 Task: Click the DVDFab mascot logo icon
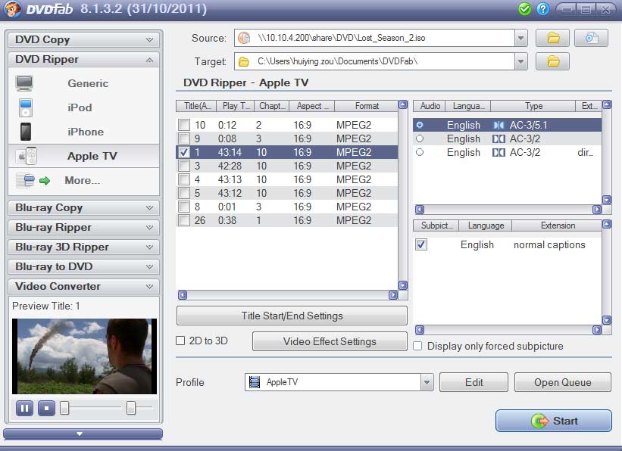[13, 9]
